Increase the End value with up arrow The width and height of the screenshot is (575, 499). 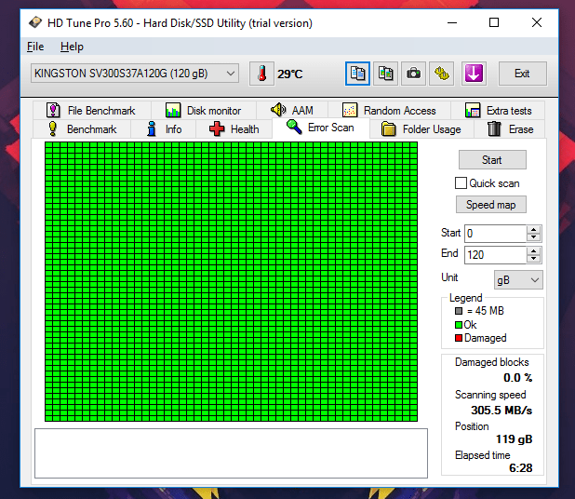[x=533, y=251]
